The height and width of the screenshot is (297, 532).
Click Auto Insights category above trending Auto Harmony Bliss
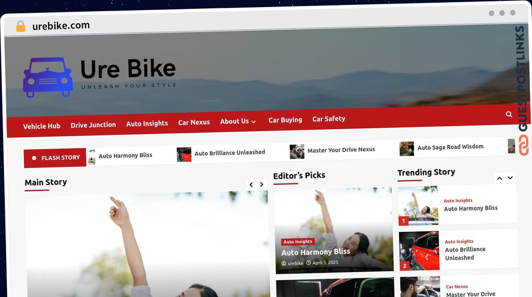(458, 200)
